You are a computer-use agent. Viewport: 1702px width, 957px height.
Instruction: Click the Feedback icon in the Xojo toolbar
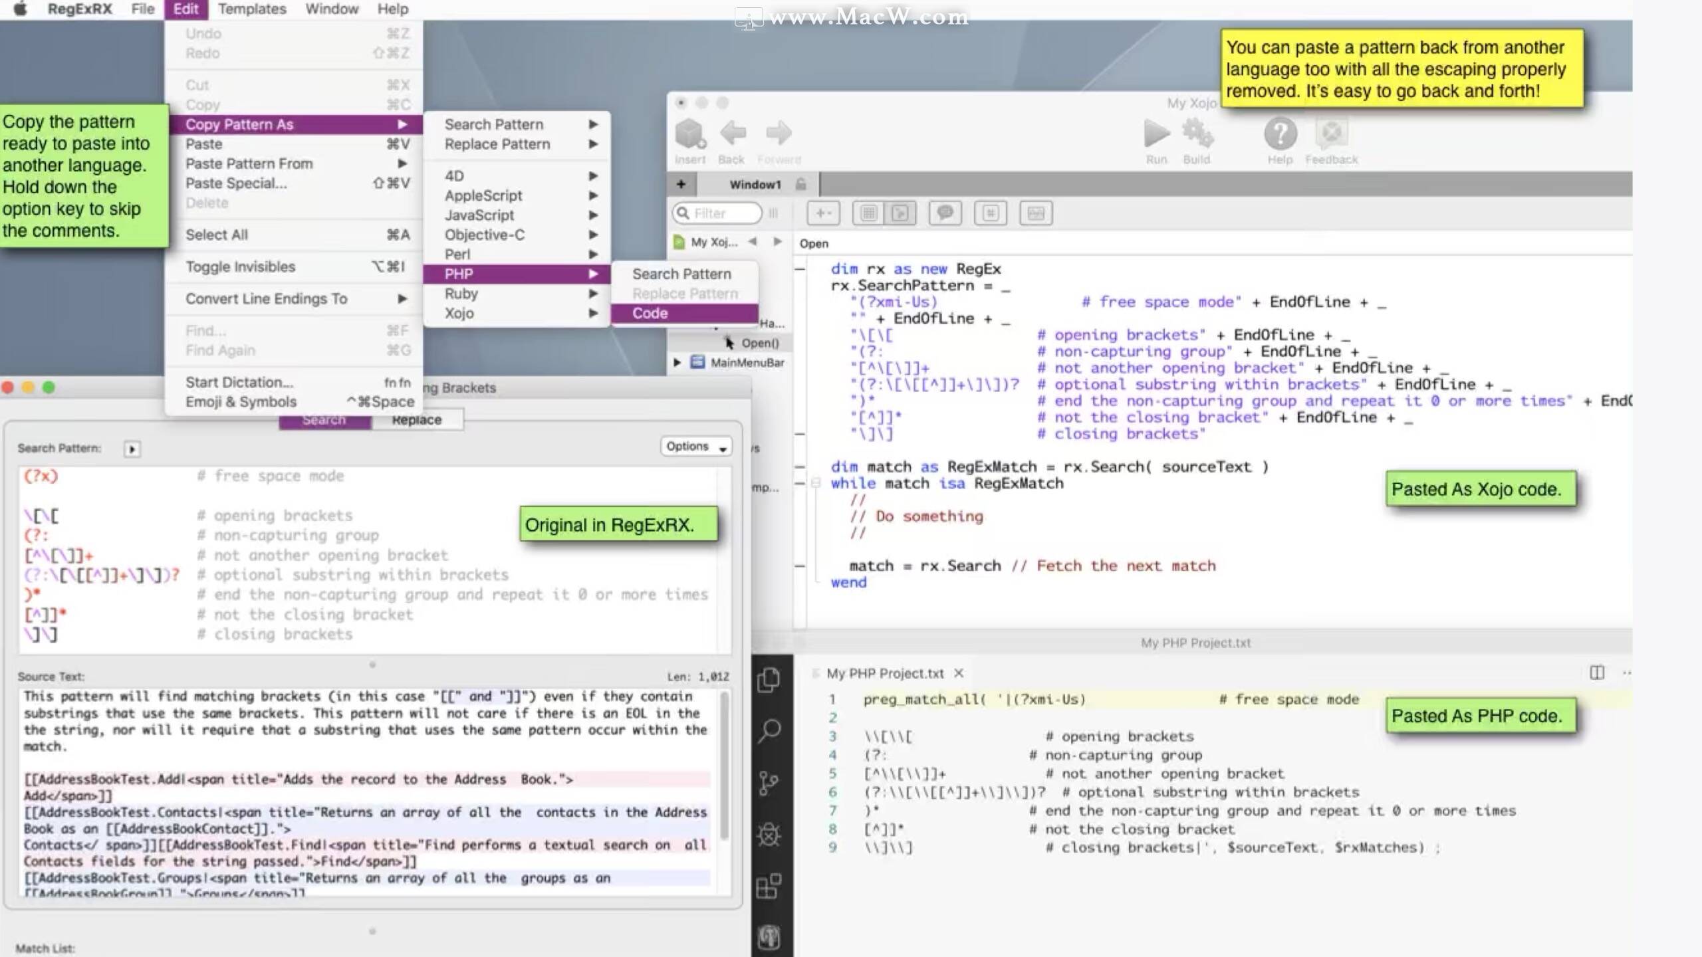coord(1332,134)
